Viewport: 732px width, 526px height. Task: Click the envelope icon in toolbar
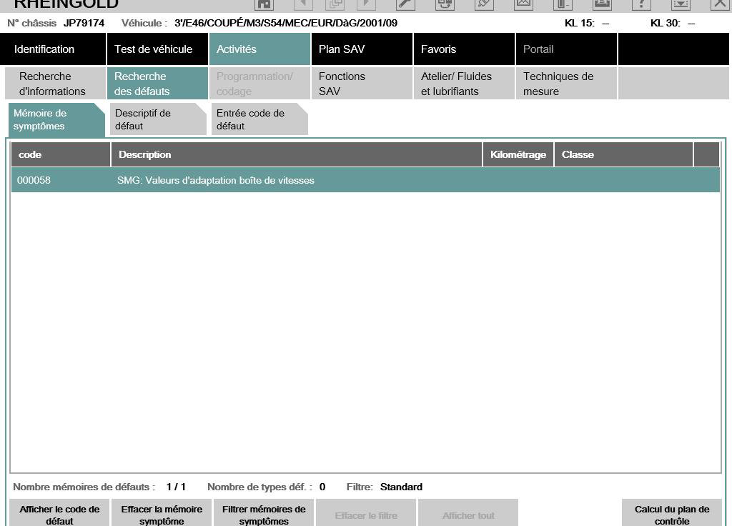pos(523,4)
